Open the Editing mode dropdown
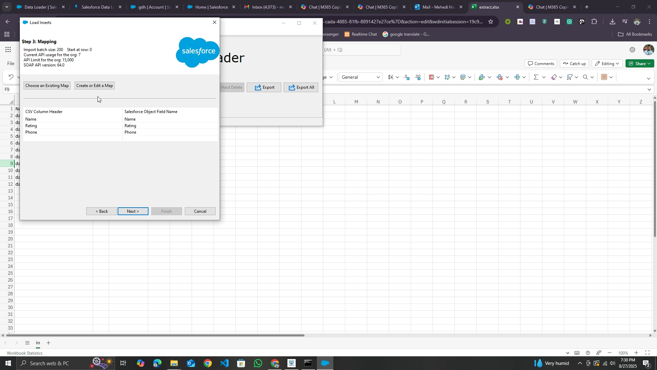This screenshot has height=370, width=657. coord(607,64)
